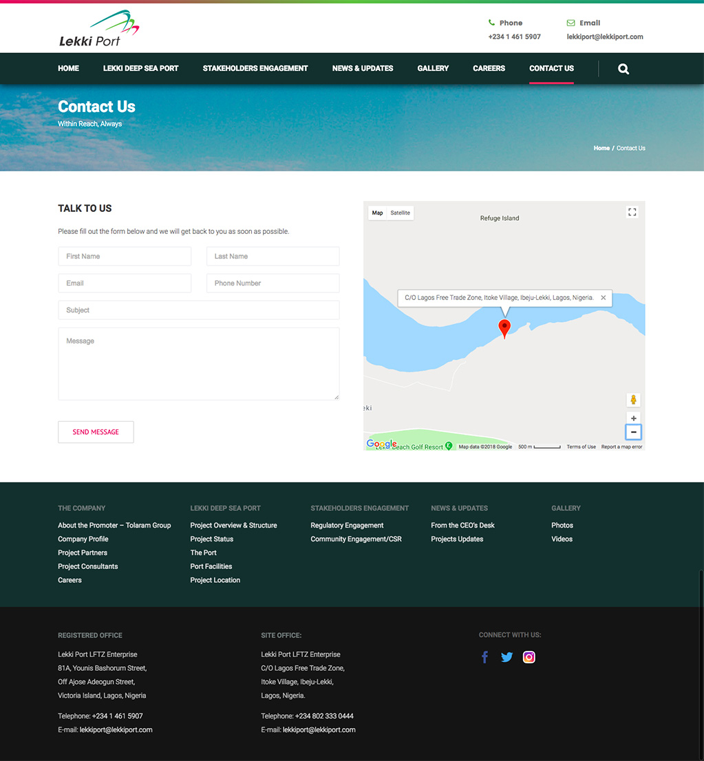Focus the Message text area
Screen dimensions: 704x761
pos(198,363)
